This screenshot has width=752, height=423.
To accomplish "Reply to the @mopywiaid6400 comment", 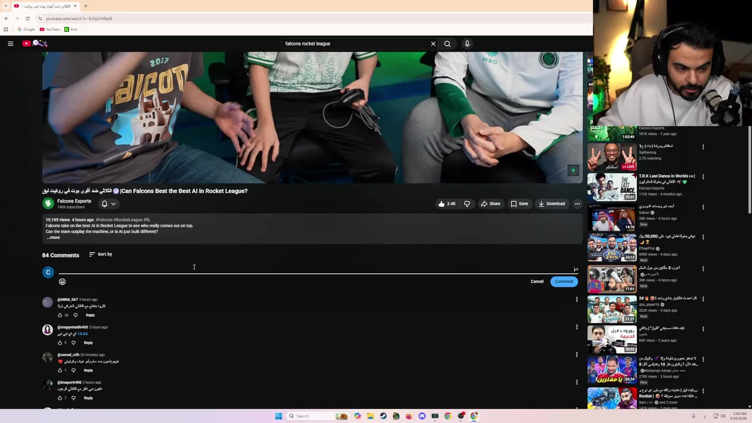I will coord(88,343).
